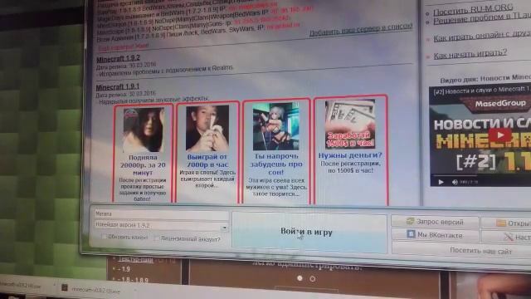This screenshot has height=299, width=531.
Task: Toggle the Обновить клиент checkbox
Action: click(x=105, y=237)
